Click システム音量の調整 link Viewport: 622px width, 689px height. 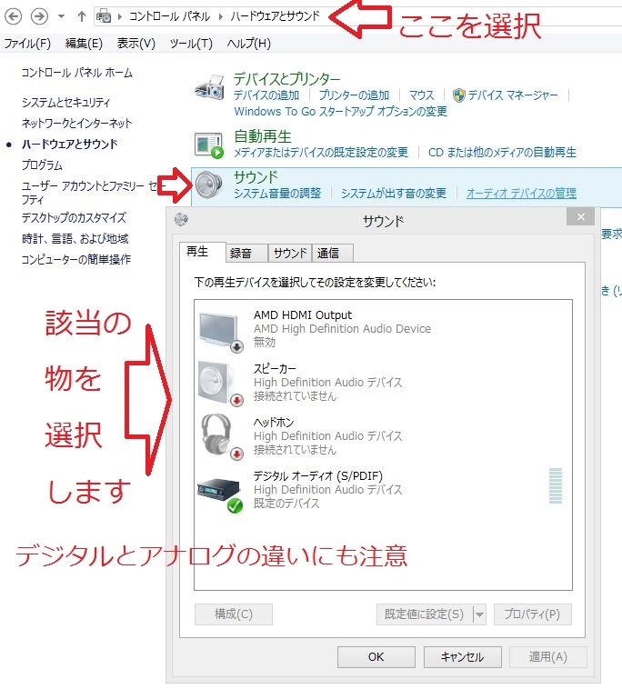277,194
